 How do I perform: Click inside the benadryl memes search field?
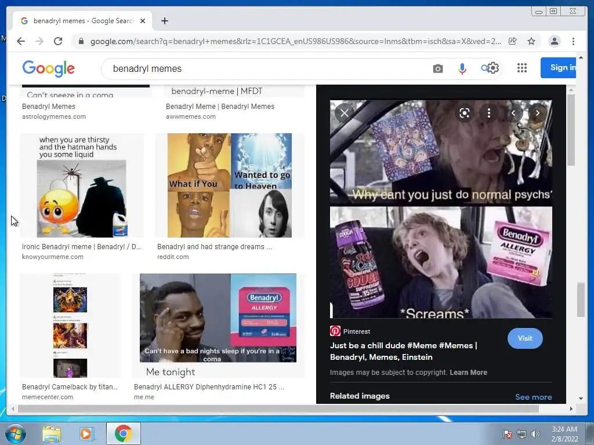265,68
